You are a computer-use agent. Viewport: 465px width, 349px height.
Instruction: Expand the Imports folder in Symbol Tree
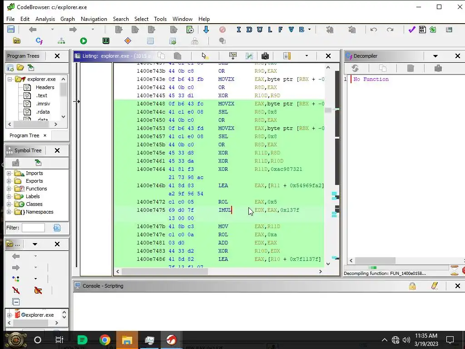click(x=9, y=173)
